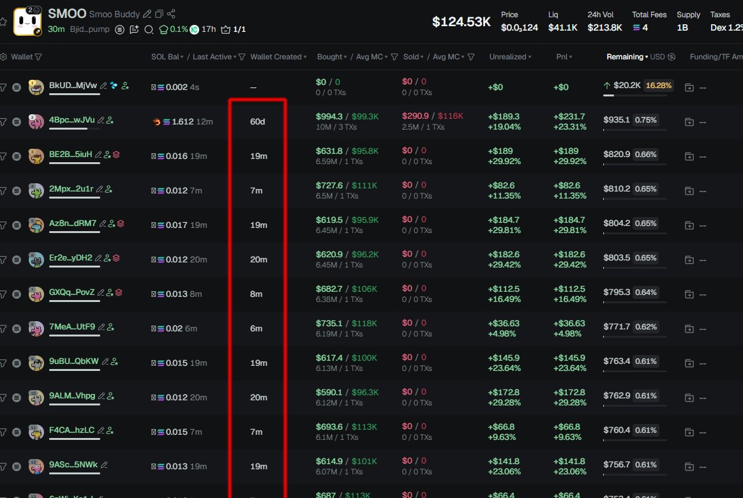
Task: Click the magnifier search icon under the token name
Action: [x=149, y=29]
